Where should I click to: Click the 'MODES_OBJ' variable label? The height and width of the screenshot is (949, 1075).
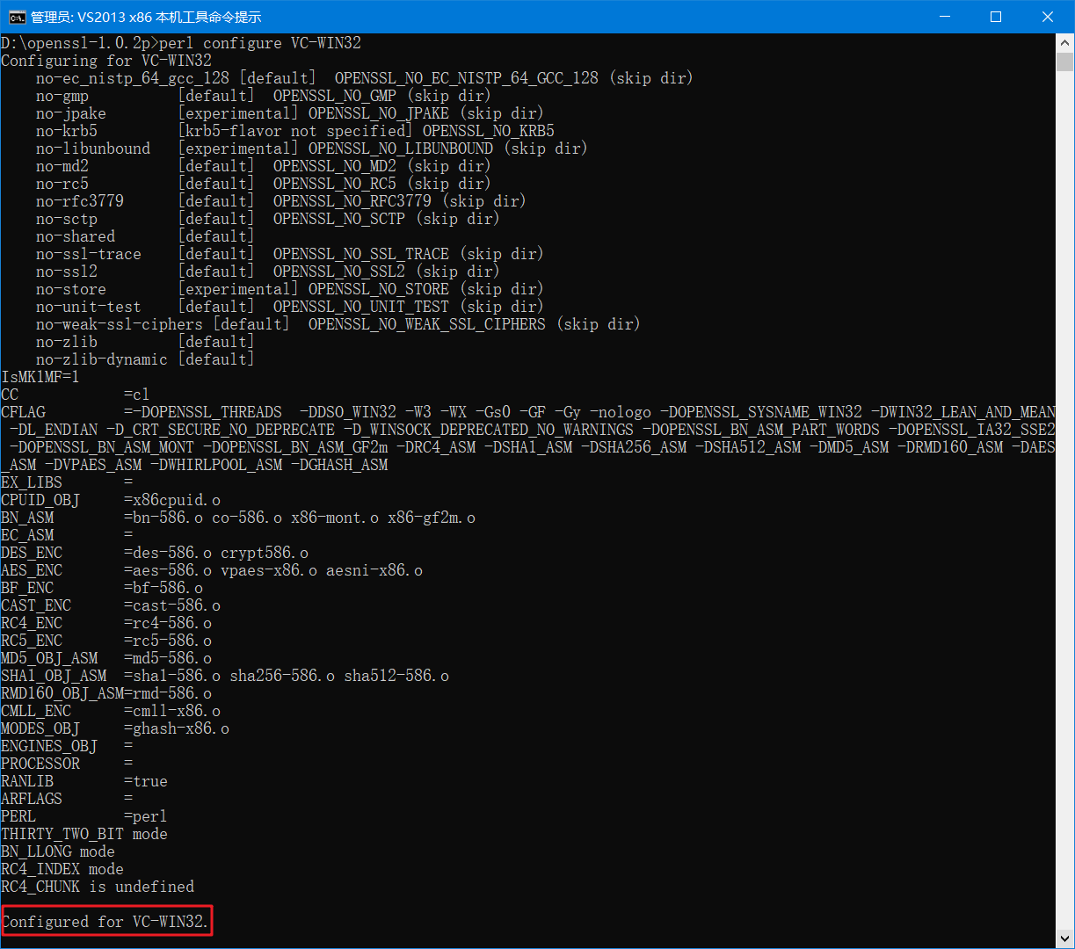coord(40,728)
